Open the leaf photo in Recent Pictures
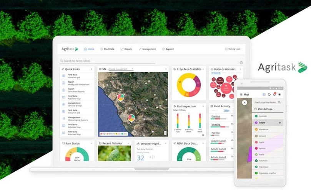Screen dimensions: 311x192 pos(115,153)
